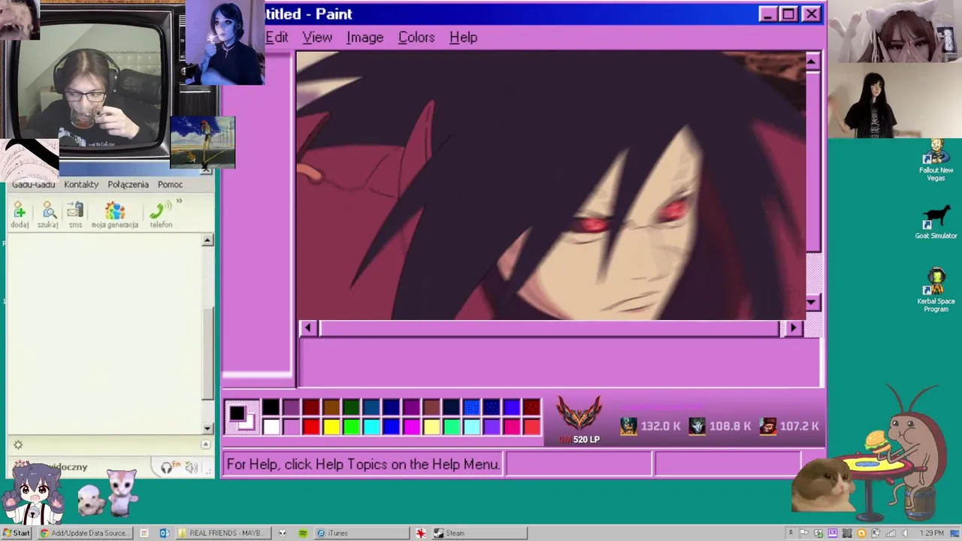Click the szukaj search icon
Screen dimensions: 962x541
pyautogui.click(x=48, y=214)
